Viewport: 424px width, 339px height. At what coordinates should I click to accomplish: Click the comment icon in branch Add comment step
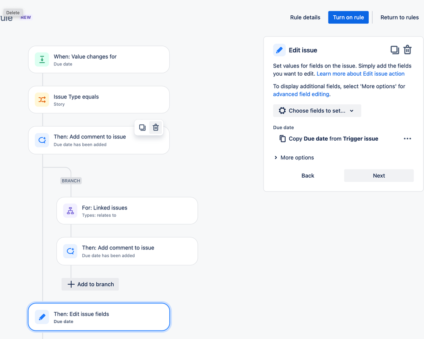(x=70, y=251)
